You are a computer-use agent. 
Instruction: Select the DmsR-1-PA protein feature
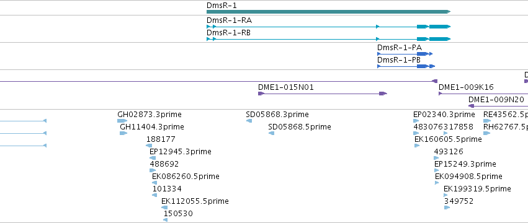(405, 54)
